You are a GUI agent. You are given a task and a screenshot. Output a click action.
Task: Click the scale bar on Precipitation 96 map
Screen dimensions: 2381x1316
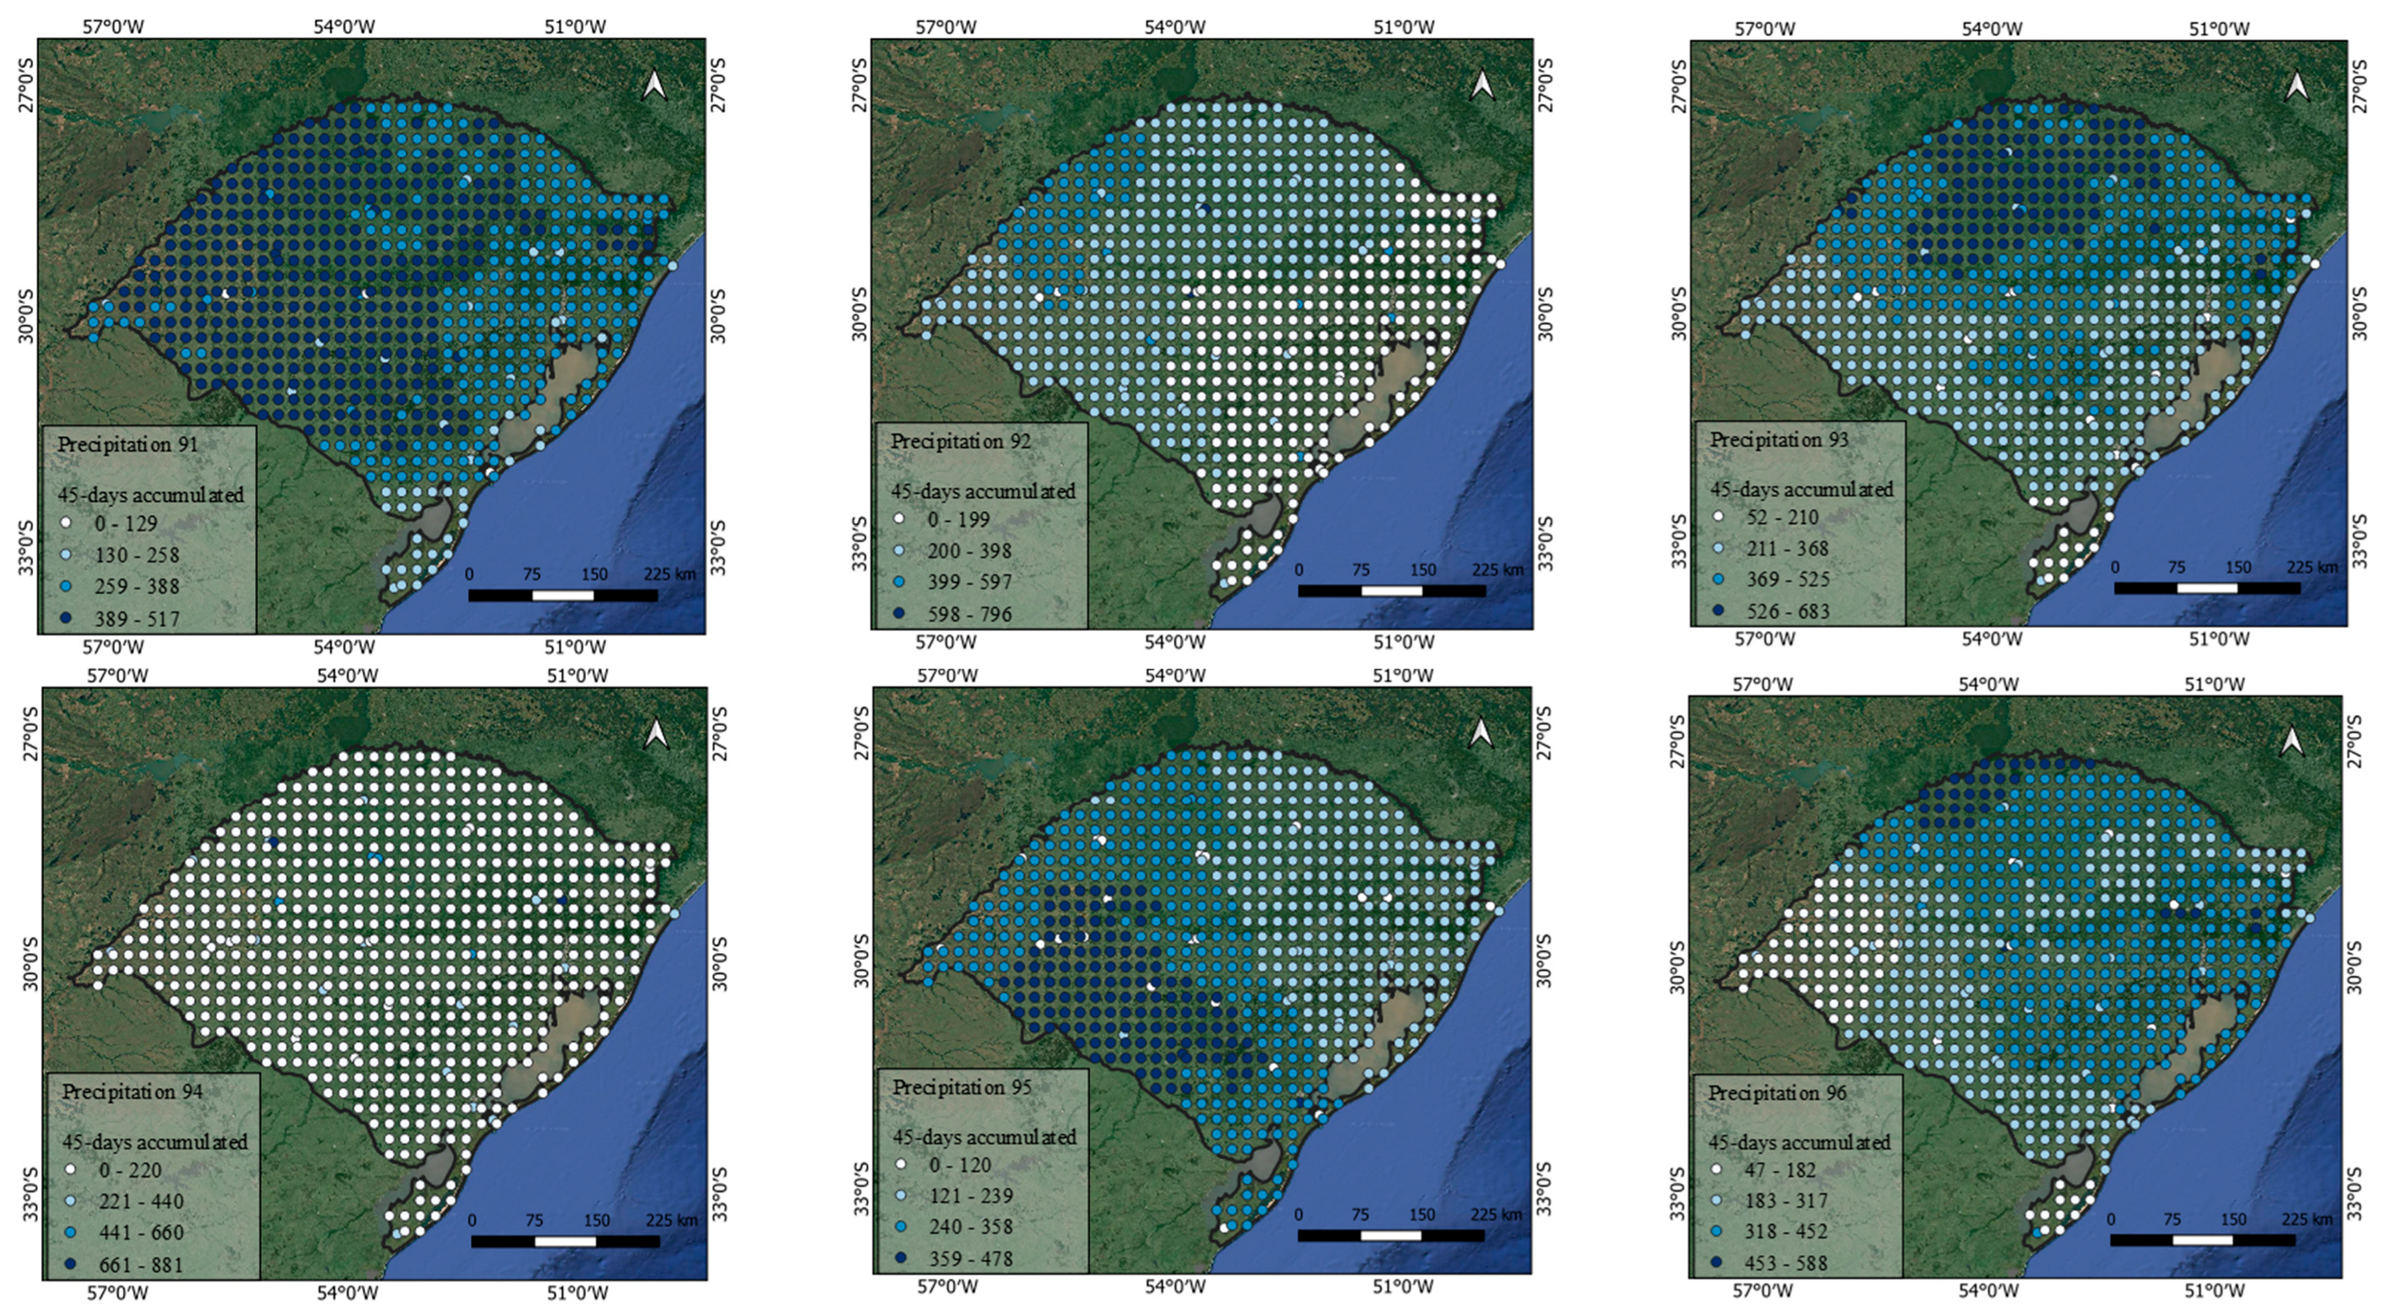click(2202, 1240)
